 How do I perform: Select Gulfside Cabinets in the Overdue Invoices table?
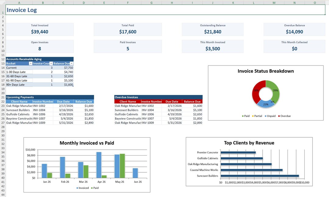(128, 114)
